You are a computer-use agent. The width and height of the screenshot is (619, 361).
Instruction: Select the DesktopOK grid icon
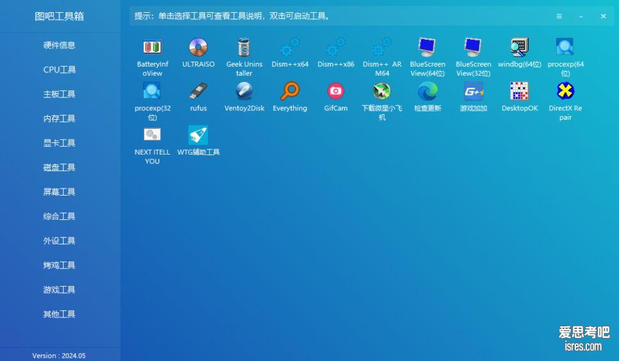(520, 91)
